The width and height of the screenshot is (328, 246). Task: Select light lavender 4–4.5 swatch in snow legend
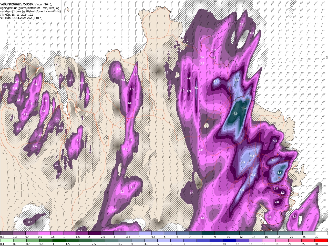pyautogui.click(x=145, y=233)
